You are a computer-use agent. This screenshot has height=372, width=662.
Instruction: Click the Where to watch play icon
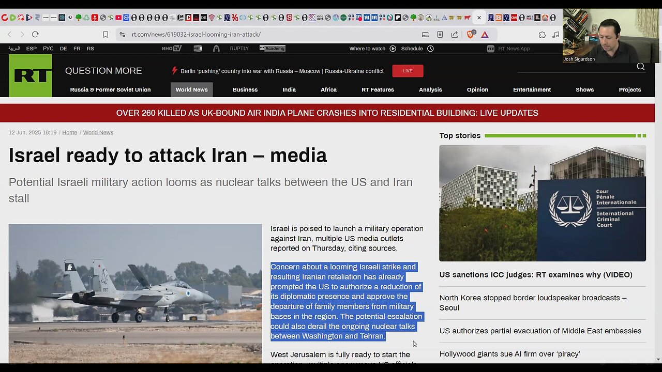click(x=393, y=49)
